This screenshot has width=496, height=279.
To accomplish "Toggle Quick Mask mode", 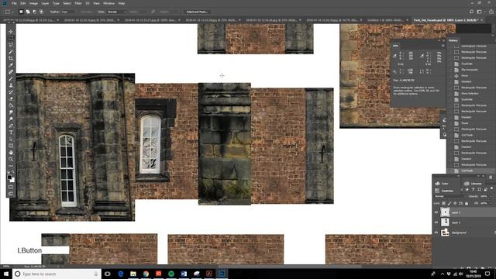I will [11, 187].
